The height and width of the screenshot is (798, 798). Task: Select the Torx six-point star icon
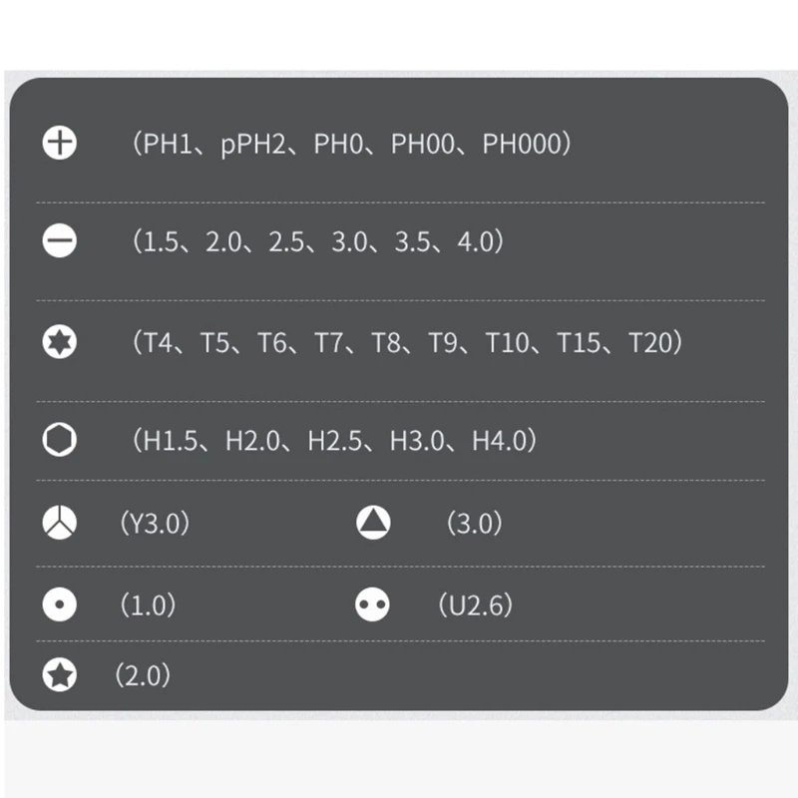click(60, 343)
